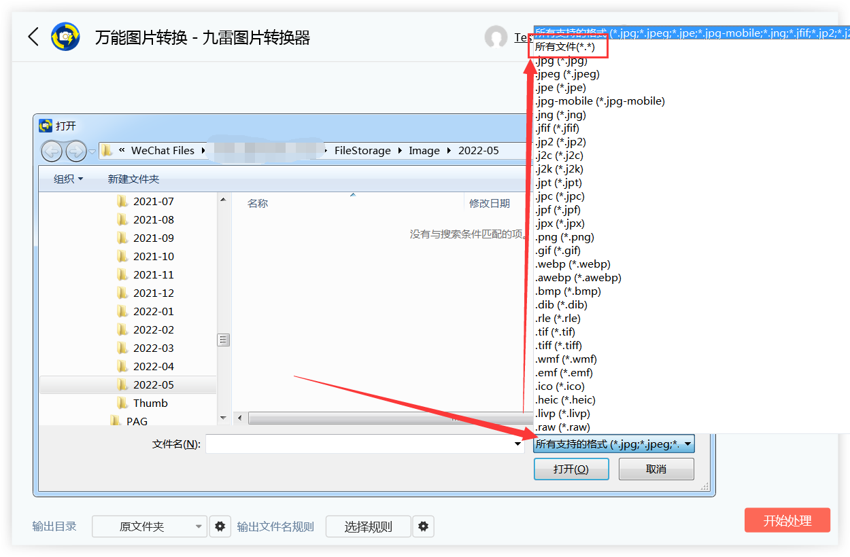850x557 pixels.
Task: Choose .raw (*.raw) filter option
Action: [562, 427]
